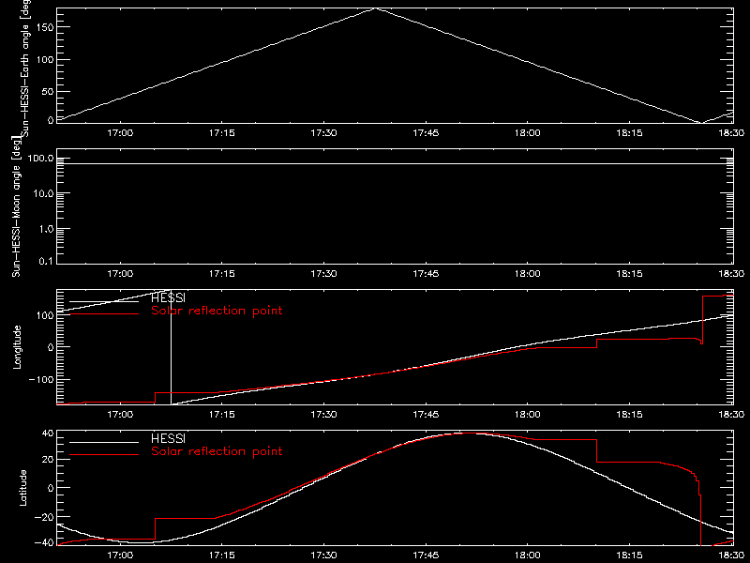Click 17:00 label under Longitude plot
Image resolution: width=750 pixels, height=563 pixels.
(x=120, y=415)
